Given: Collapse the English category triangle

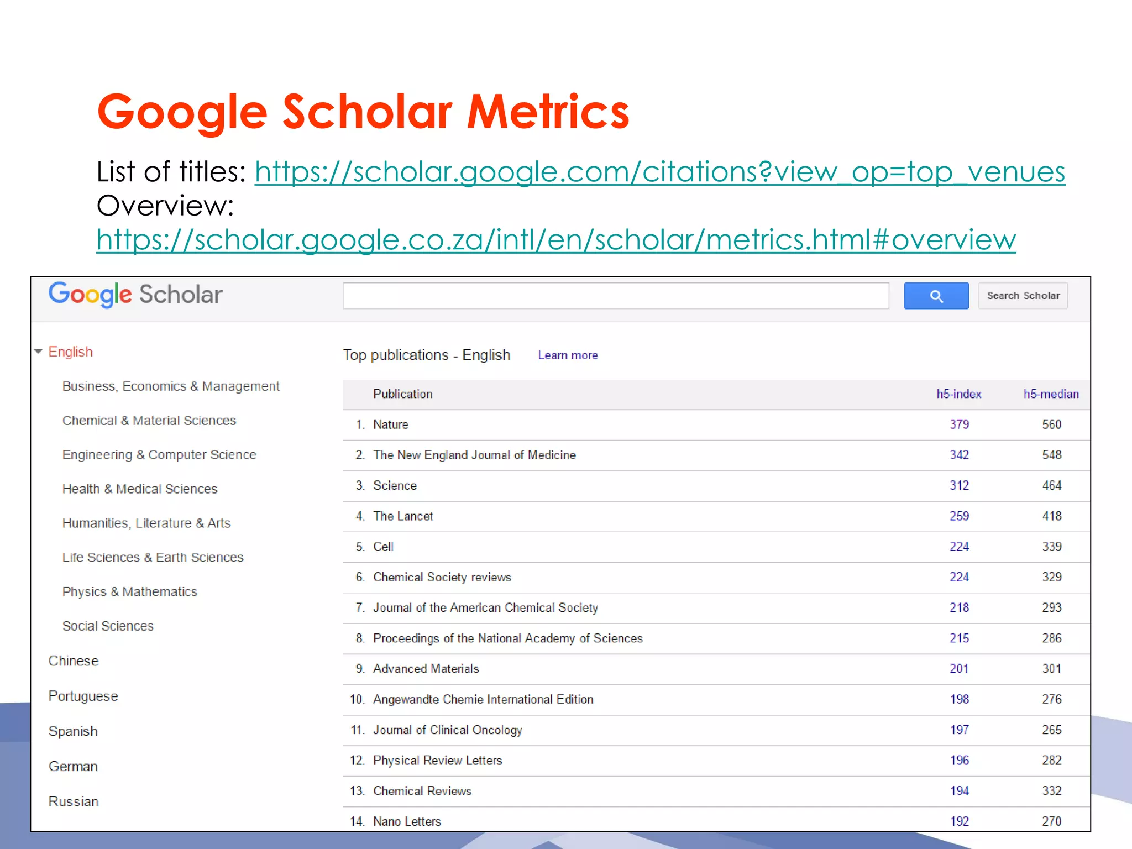Looking at the screenshot, I should click(39, 352).
